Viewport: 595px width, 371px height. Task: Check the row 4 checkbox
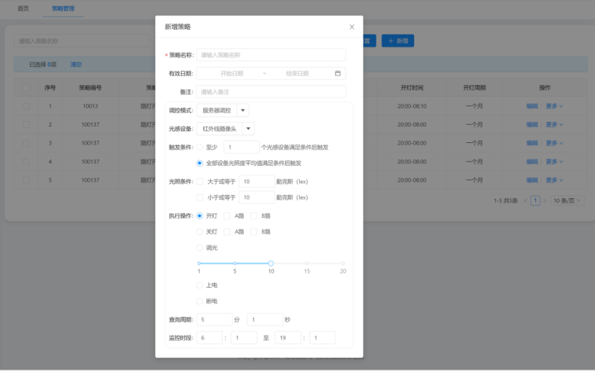point(26,161)
